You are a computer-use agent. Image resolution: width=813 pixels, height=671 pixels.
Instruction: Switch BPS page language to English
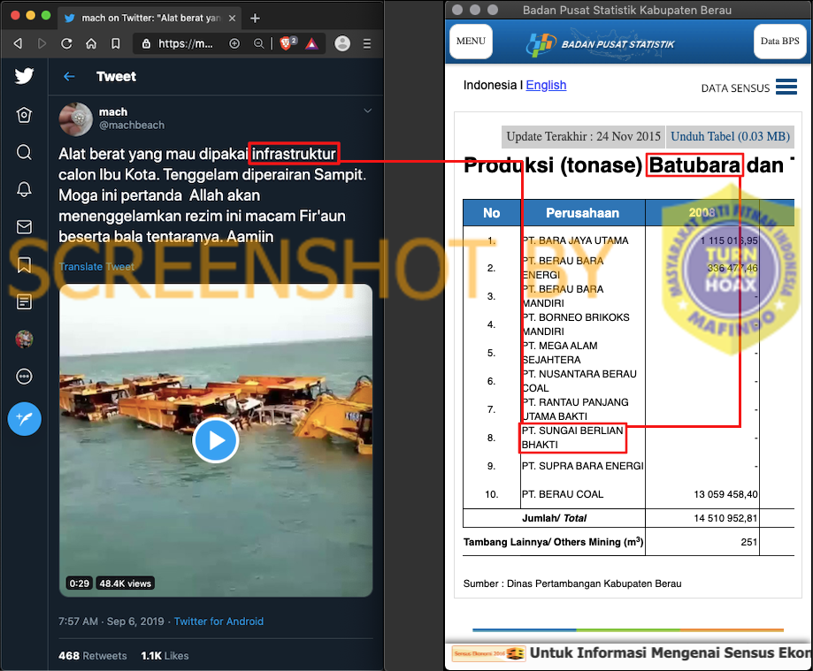tap(546, 85)
